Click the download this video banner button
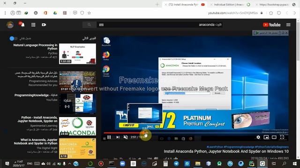This screenshot has height=168, width=300. point(267,33)
